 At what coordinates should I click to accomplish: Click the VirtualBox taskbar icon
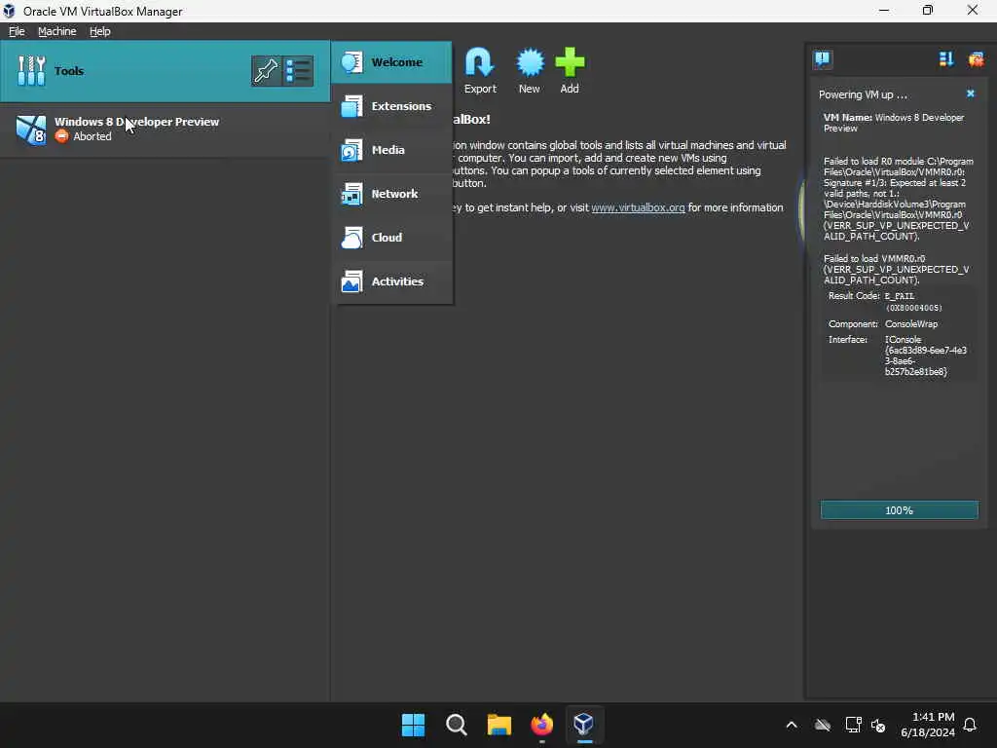(584, 725)
